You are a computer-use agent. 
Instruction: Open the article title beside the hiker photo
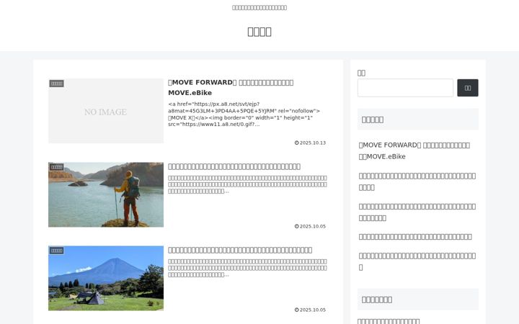[x=234, y=166]
